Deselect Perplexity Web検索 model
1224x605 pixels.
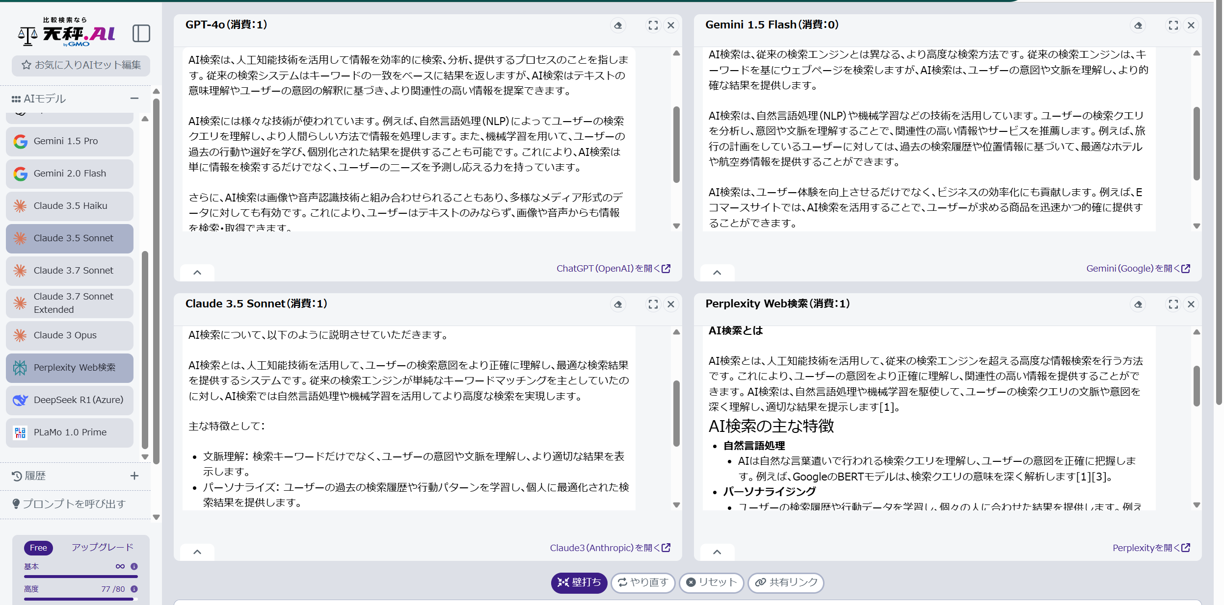70,368
